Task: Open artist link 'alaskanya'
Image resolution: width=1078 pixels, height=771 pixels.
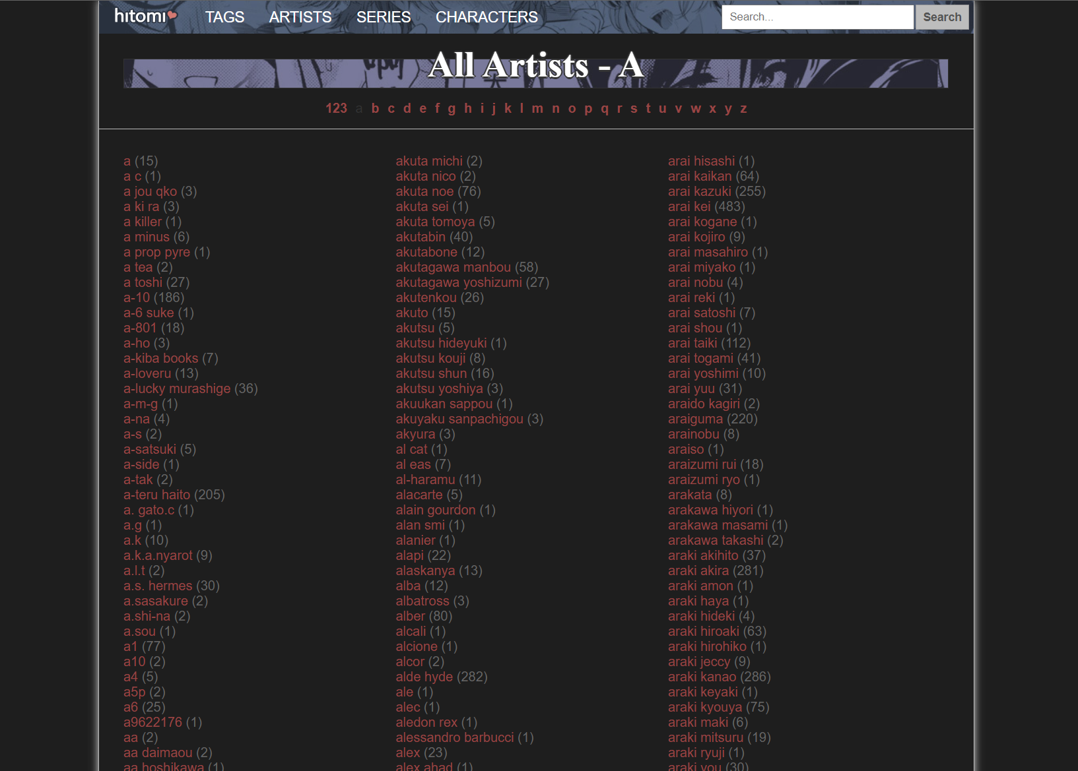Action: pyautogui.click(x=426, y=571)
